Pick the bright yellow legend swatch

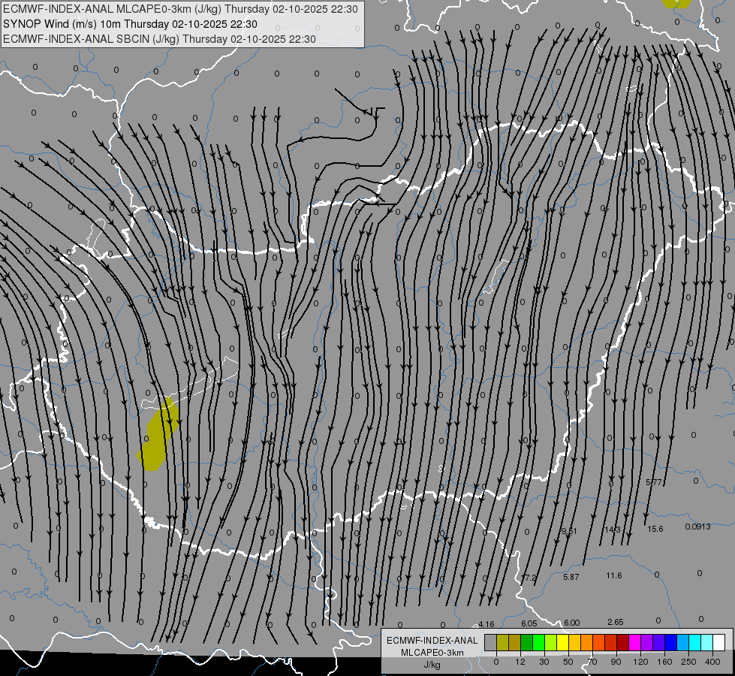(562, 642)
